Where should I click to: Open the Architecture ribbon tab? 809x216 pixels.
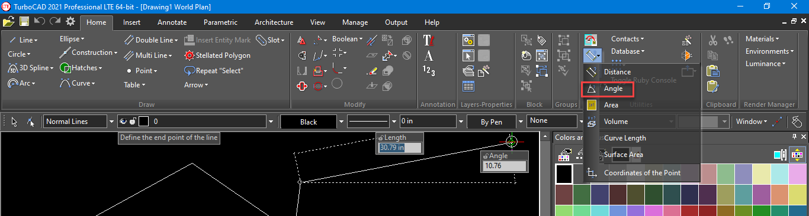tap(274, 22)
